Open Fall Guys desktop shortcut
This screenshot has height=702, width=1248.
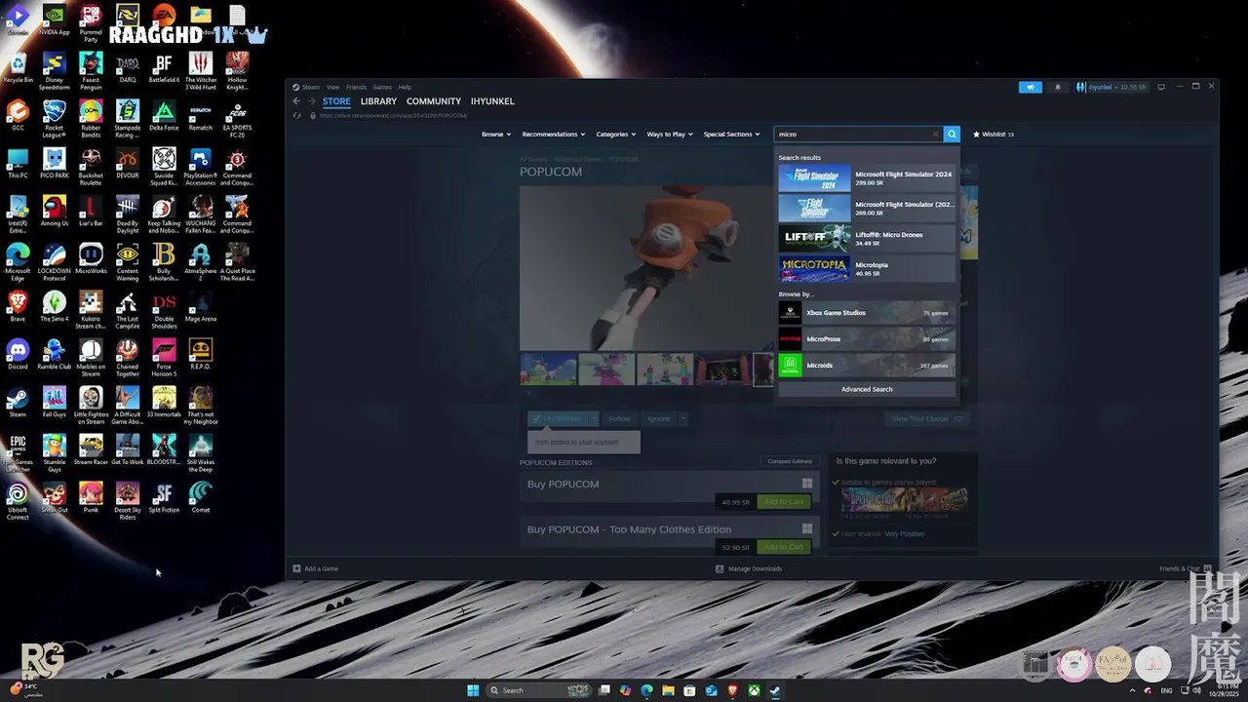pos(54,402)
